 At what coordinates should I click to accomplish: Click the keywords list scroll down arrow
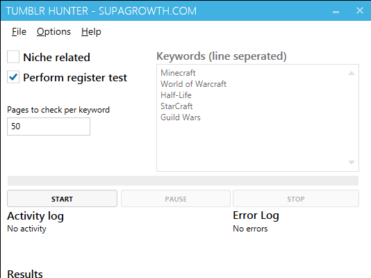coord(352,163)
